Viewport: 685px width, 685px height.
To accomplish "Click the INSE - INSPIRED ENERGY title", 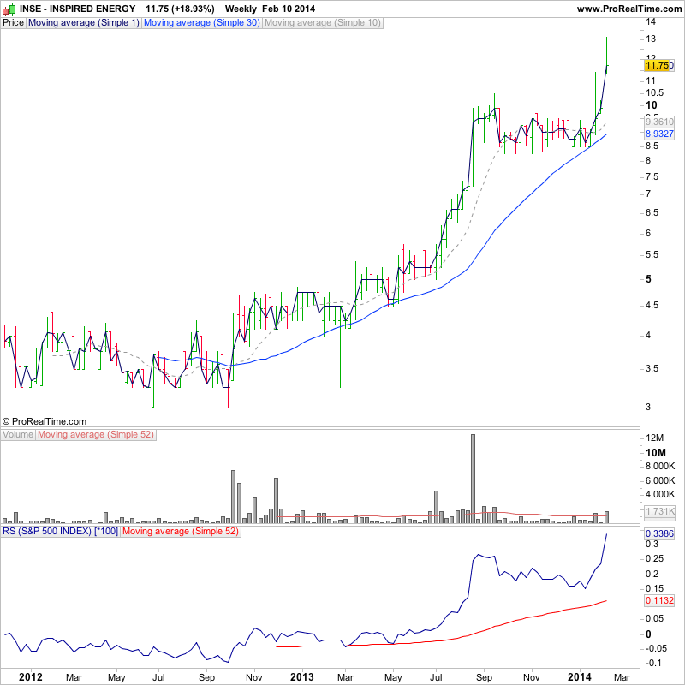I will (77, 9).
